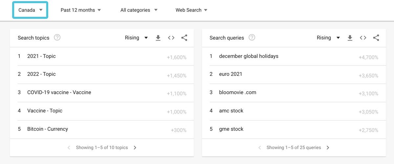Go to next page of queries
The width and height of the screenshot is (394, 164).
point(328,148)
